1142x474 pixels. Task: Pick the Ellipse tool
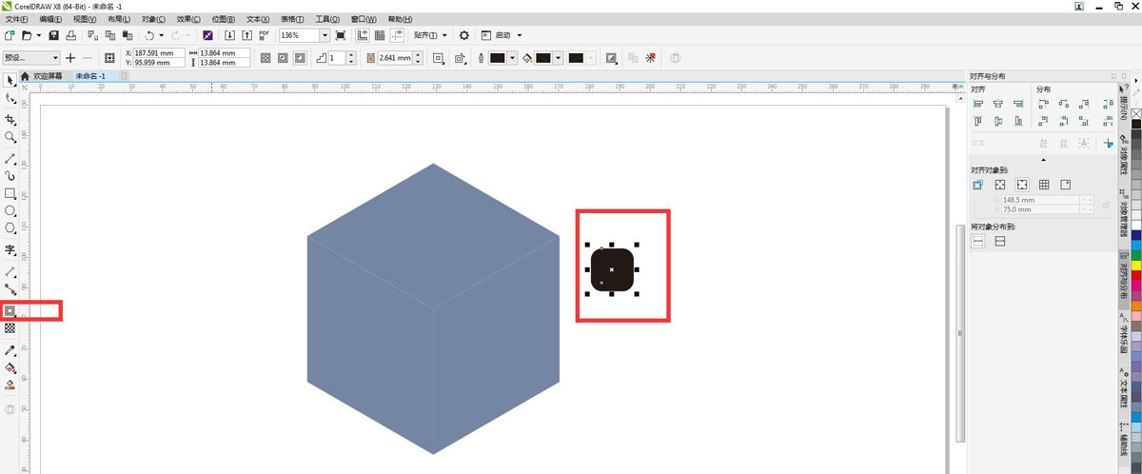click(x=10, y=210)
